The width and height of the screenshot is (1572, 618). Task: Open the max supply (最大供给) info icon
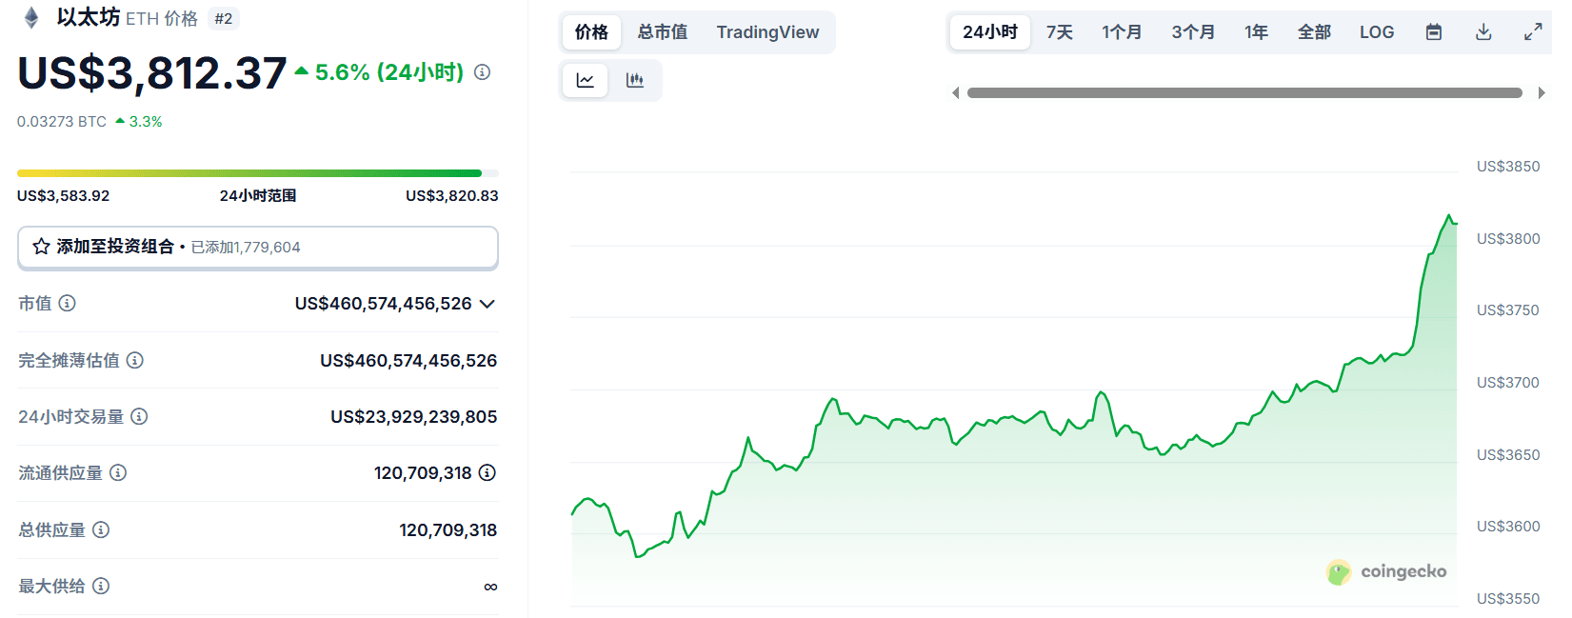(x=101, y=586)
